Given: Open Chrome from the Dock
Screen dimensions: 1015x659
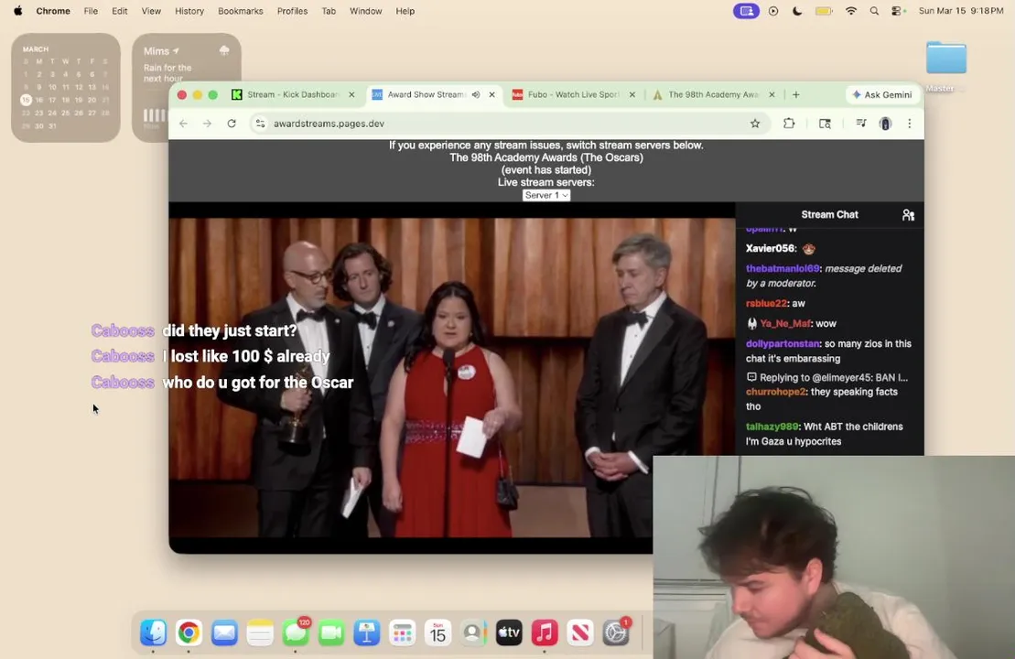Looking at the screenshot, I should 189,632.
